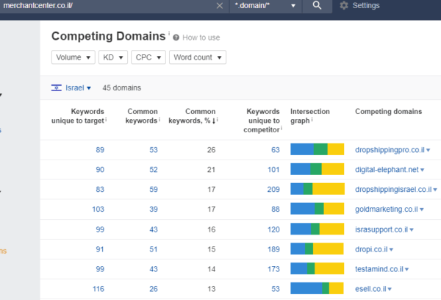Click unique-to-competitor value 120
The image size is (441, 300).
(x=273, y=229)
